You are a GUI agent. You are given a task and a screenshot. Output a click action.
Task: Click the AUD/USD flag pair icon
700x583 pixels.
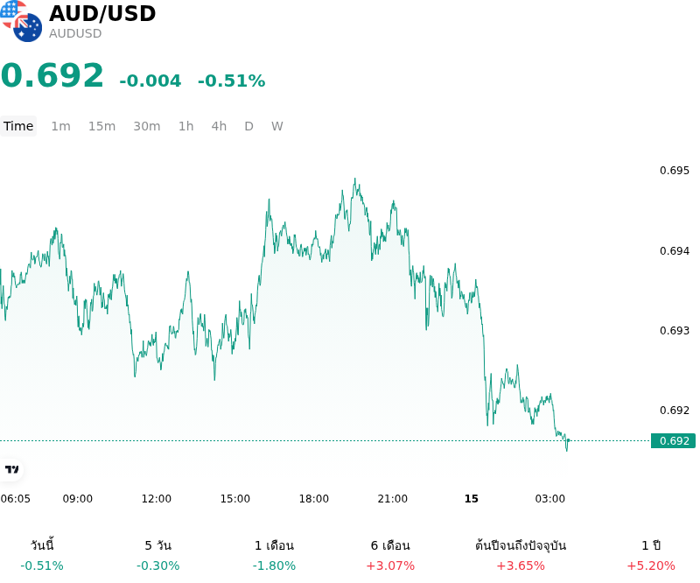tap(21, 21)
